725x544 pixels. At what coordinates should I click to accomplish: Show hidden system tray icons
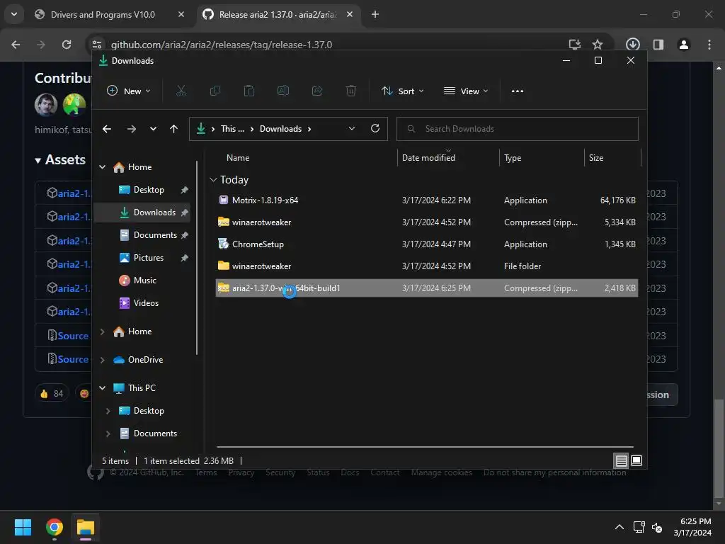(x=620, y=527)
